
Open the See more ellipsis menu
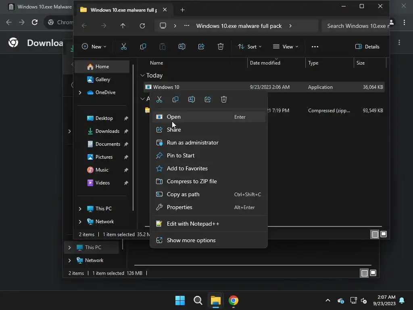(315, 47)
